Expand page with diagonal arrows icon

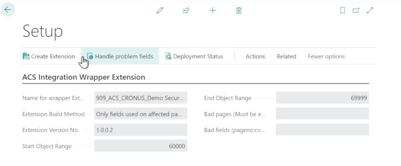tap(370, 11)
